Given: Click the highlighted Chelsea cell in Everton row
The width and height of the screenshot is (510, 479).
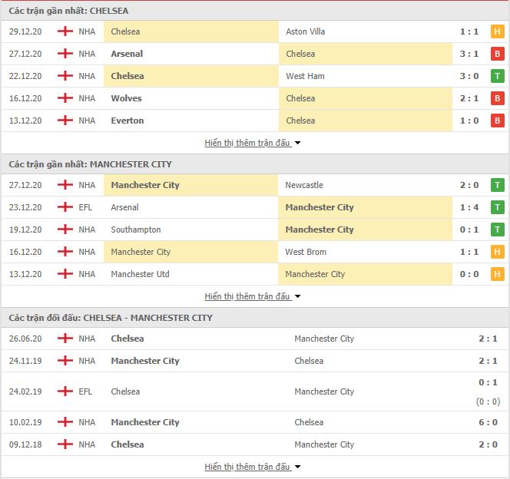Looking at the screenshot, I should [366, 121].
